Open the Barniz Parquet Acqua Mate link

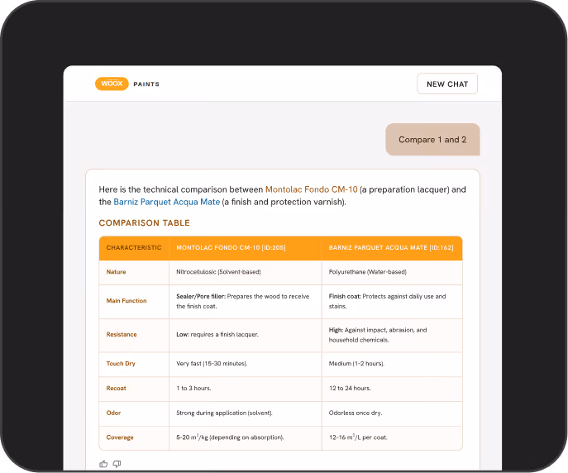[x=167, y=202]
